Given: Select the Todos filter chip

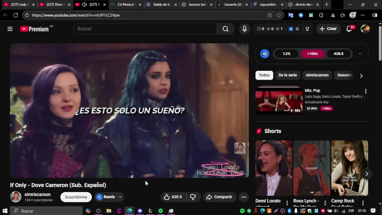Looking at the screenshot, I should [x=264, y=75].
